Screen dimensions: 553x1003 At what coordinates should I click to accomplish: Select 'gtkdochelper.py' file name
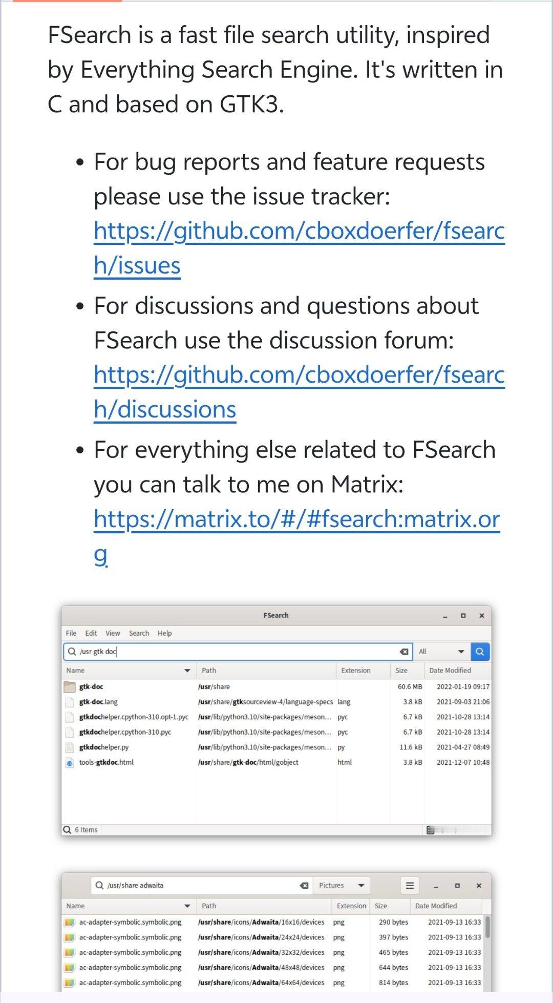tap(104, 747)
